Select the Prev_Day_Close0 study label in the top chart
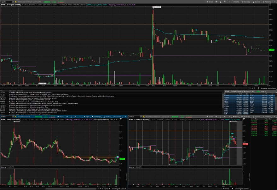 coord(120,5)
